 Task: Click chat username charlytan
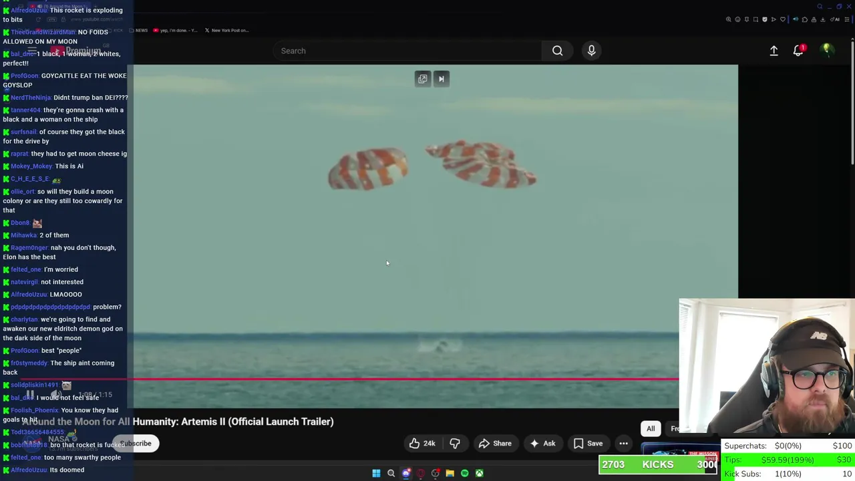coord(24,319)
